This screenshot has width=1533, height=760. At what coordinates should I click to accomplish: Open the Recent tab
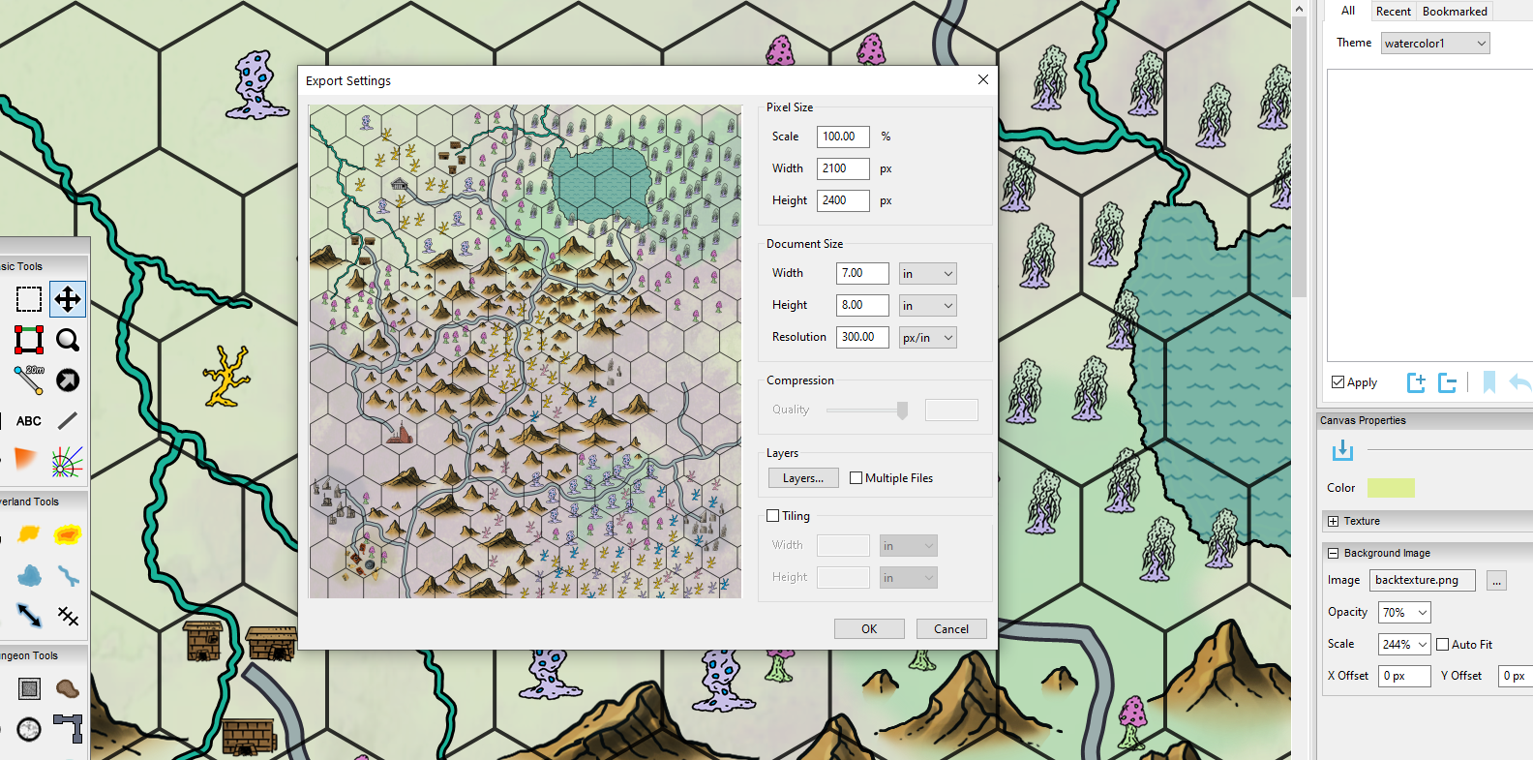(1393, 12)
